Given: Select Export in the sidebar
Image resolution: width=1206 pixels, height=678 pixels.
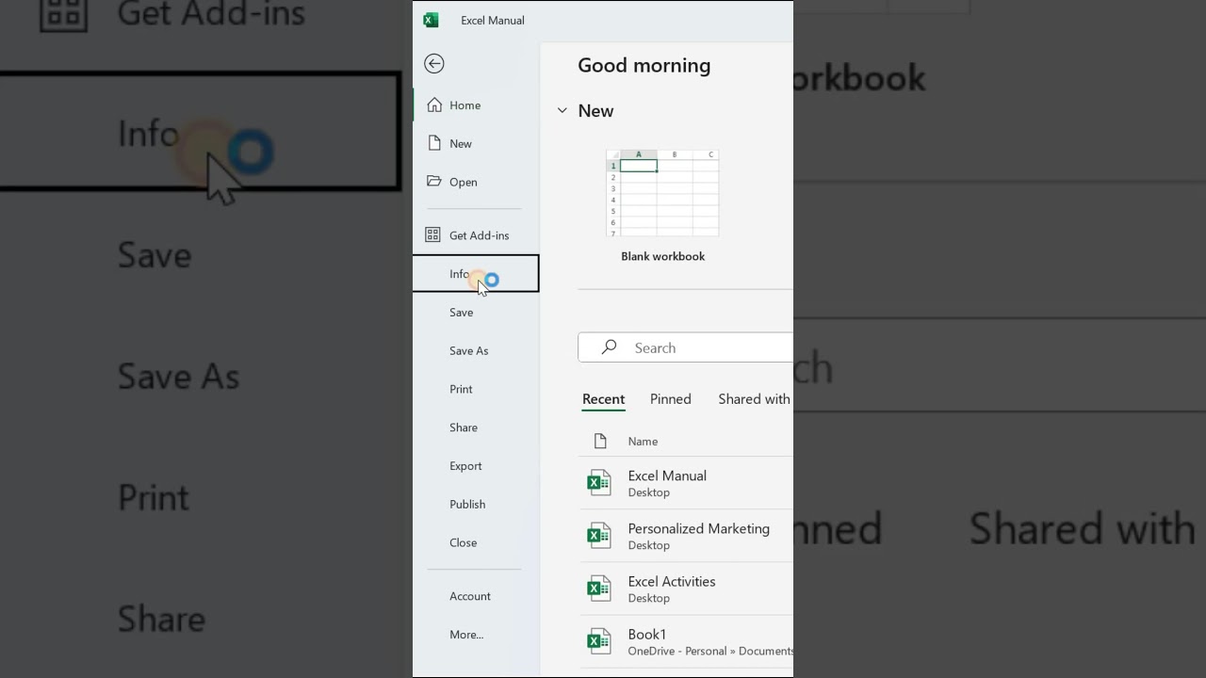Looking at the screenshot, I should click(476, 466).
